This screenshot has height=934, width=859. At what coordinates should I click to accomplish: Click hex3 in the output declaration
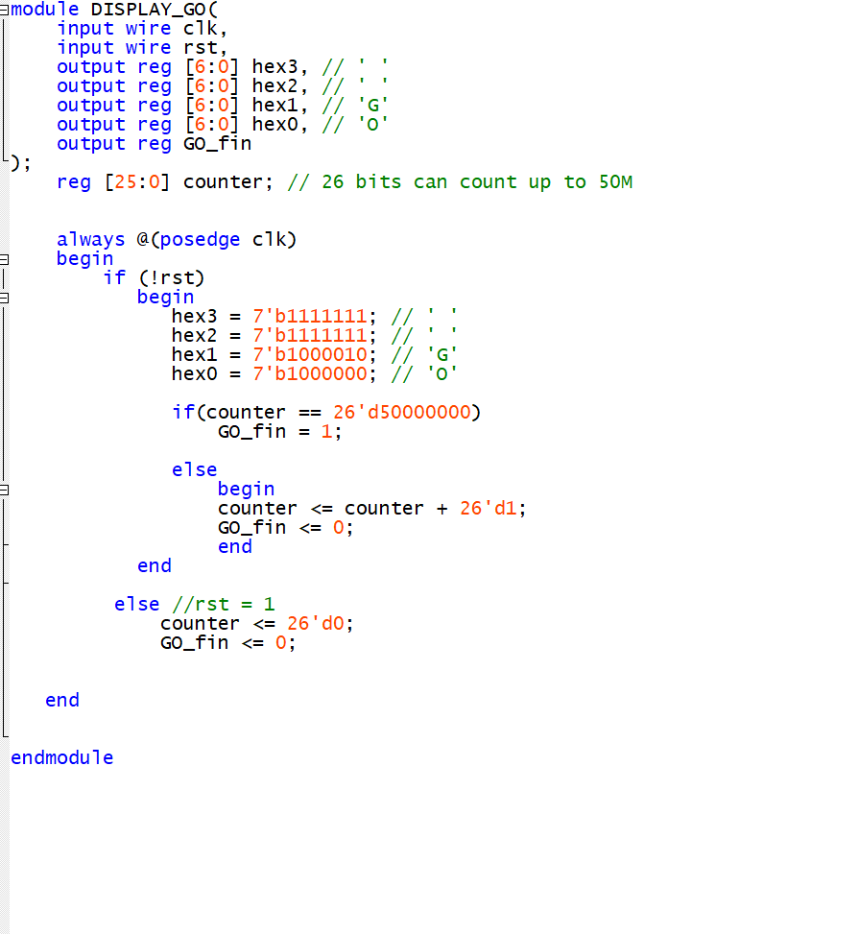coord(274,67)
